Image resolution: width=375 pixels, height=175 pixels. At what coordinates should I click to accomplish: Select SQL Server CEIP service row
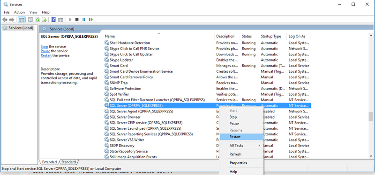[208, 123]
